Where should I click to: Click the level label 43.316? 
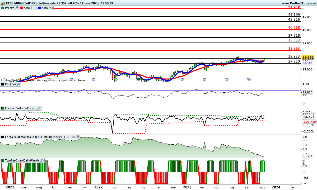pyautogui.click(x=294, y=20)
